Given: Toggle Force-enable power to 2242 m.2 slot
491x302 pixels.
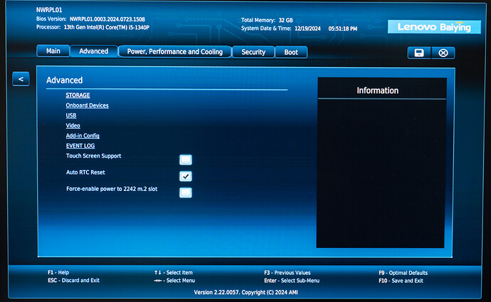Looking at the screenshot, I should pyautogui.click(x=186, y=192).
